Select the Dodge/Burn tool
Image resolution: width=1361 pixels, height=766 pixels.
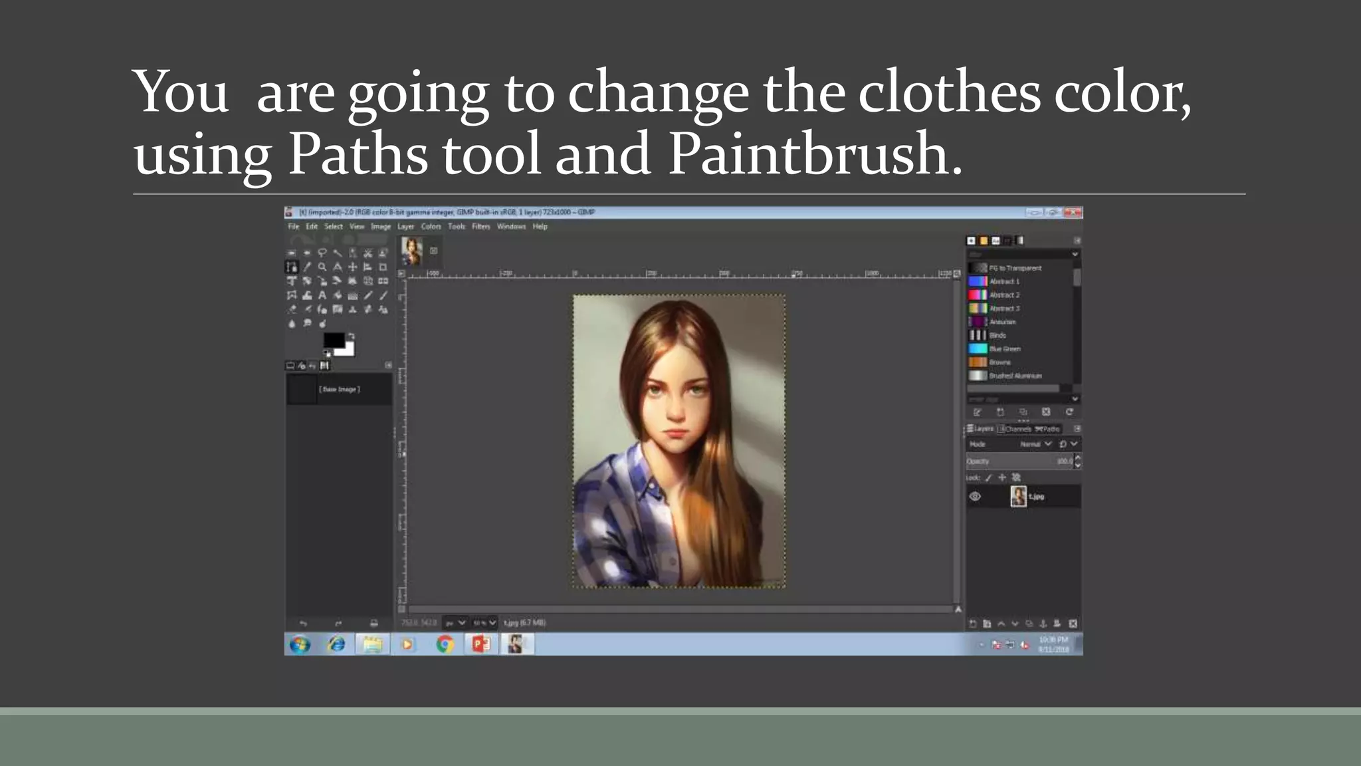point(322,324)
